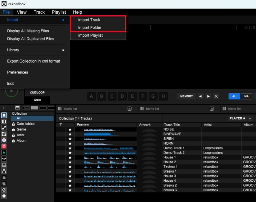Click the single locked bag sidebar icon
Screen dimensions: 256x202
(4, 177)
